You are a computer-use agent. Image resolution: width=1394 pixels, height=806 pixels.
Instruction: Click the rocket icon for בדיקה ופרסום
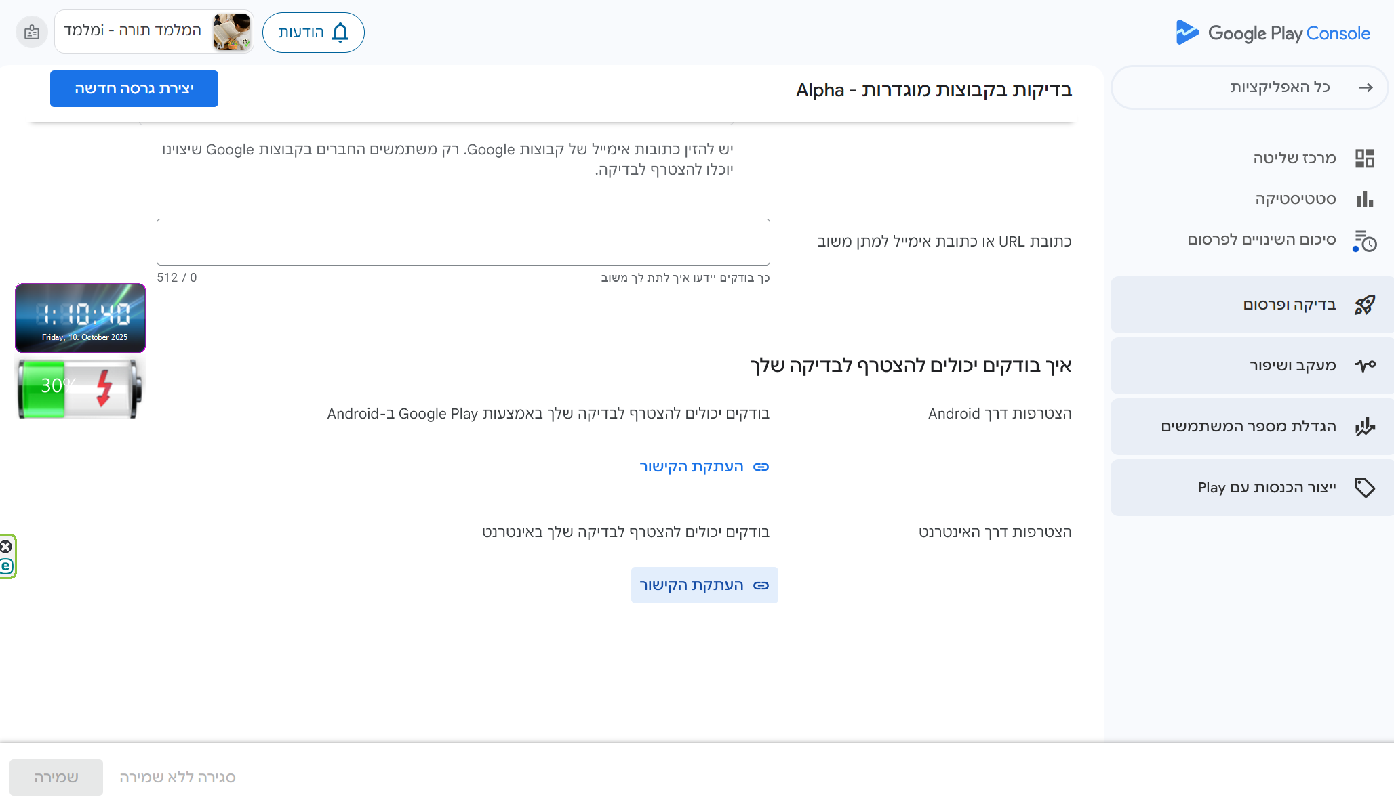tap(1364, 305)
